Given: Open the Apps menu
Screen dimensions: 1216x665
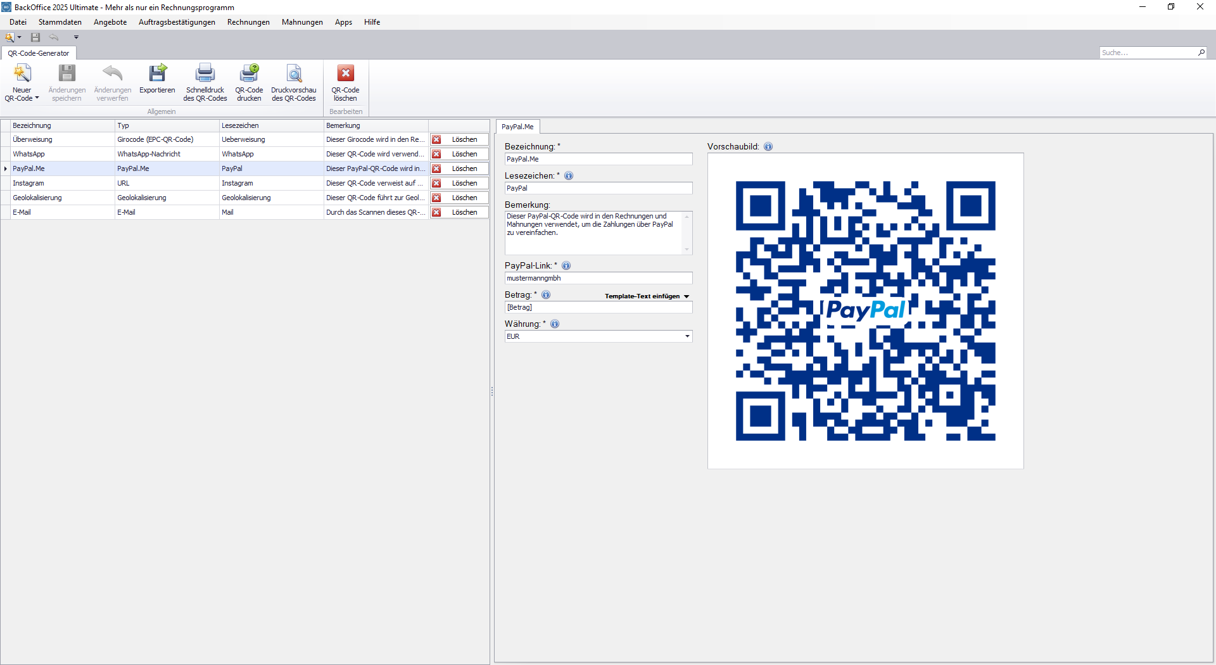Looking at the screenshot, I should 343,22.
